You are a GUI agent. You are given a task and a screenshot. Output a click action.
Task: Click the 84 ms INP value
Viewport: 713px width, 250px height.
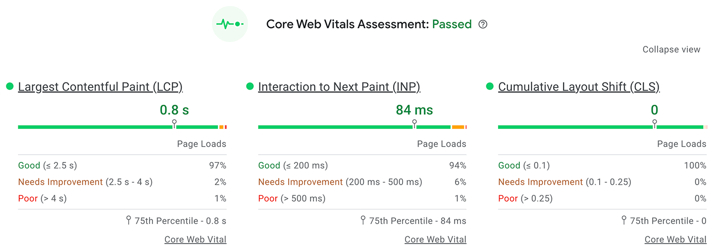pos(414,110)
